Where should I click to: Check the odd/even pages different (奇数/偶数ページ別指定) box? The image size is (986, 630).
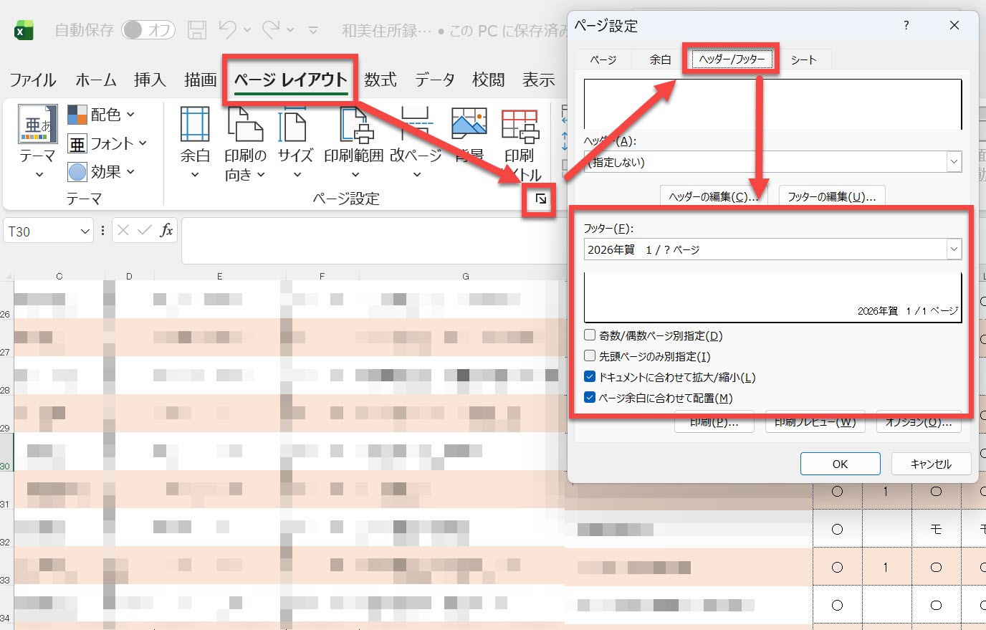click(x=590, y=335)
